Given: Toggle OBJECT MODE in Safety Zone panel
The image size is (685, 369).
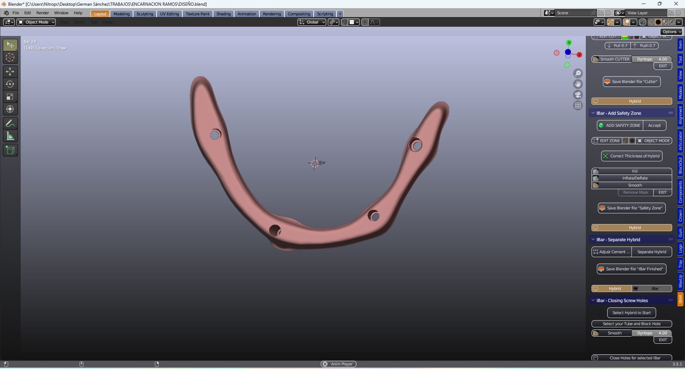Looking at the screenshot, I should tap(654, 141).
